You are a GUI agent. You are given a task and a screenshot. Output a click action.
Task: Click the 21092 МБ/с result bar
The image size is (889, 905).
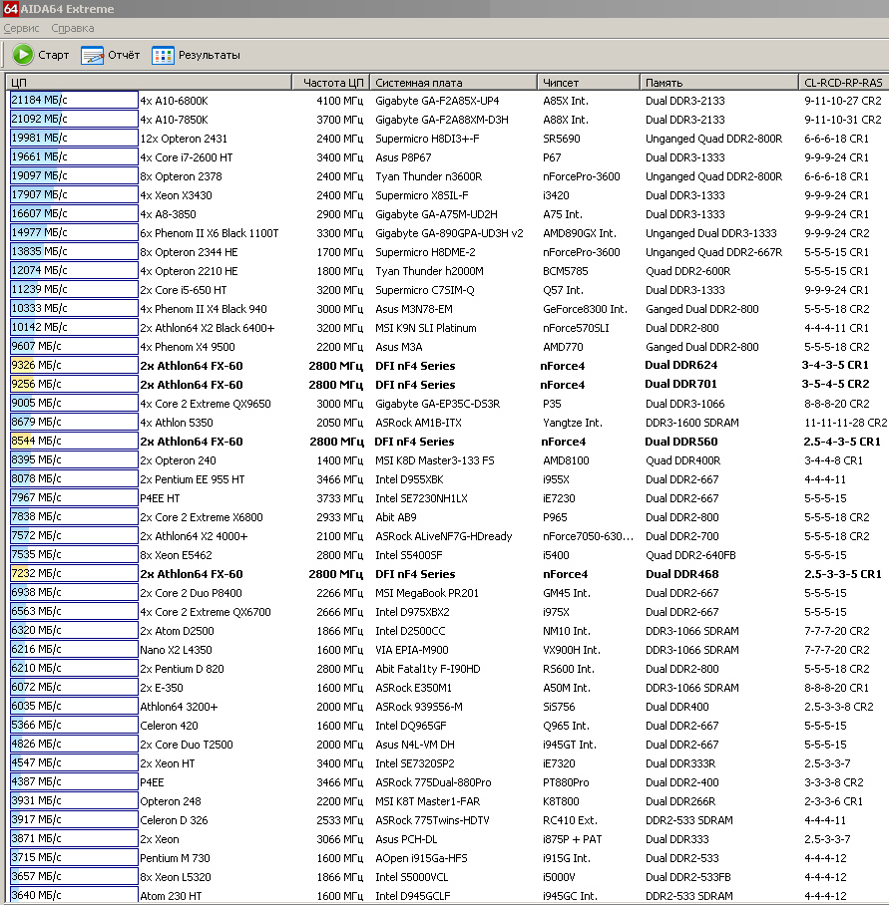[73, 120]
